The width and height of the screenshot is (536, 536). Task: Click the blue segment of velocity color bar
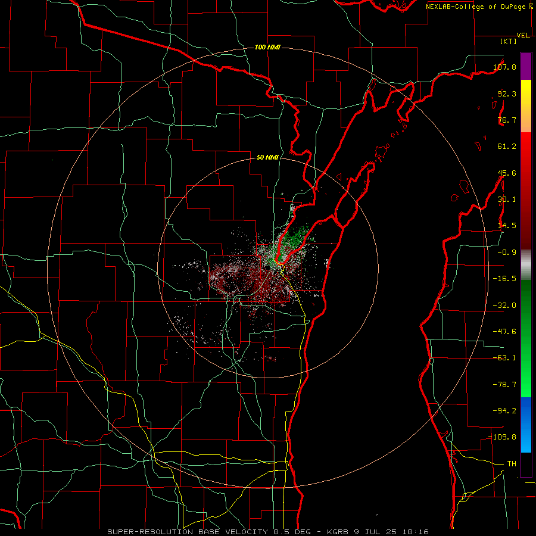point(526,425)
